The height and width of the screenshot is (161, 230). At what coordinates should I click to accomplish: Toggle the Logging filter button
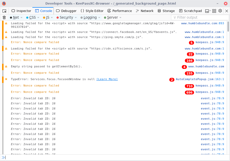pos(88,17)
